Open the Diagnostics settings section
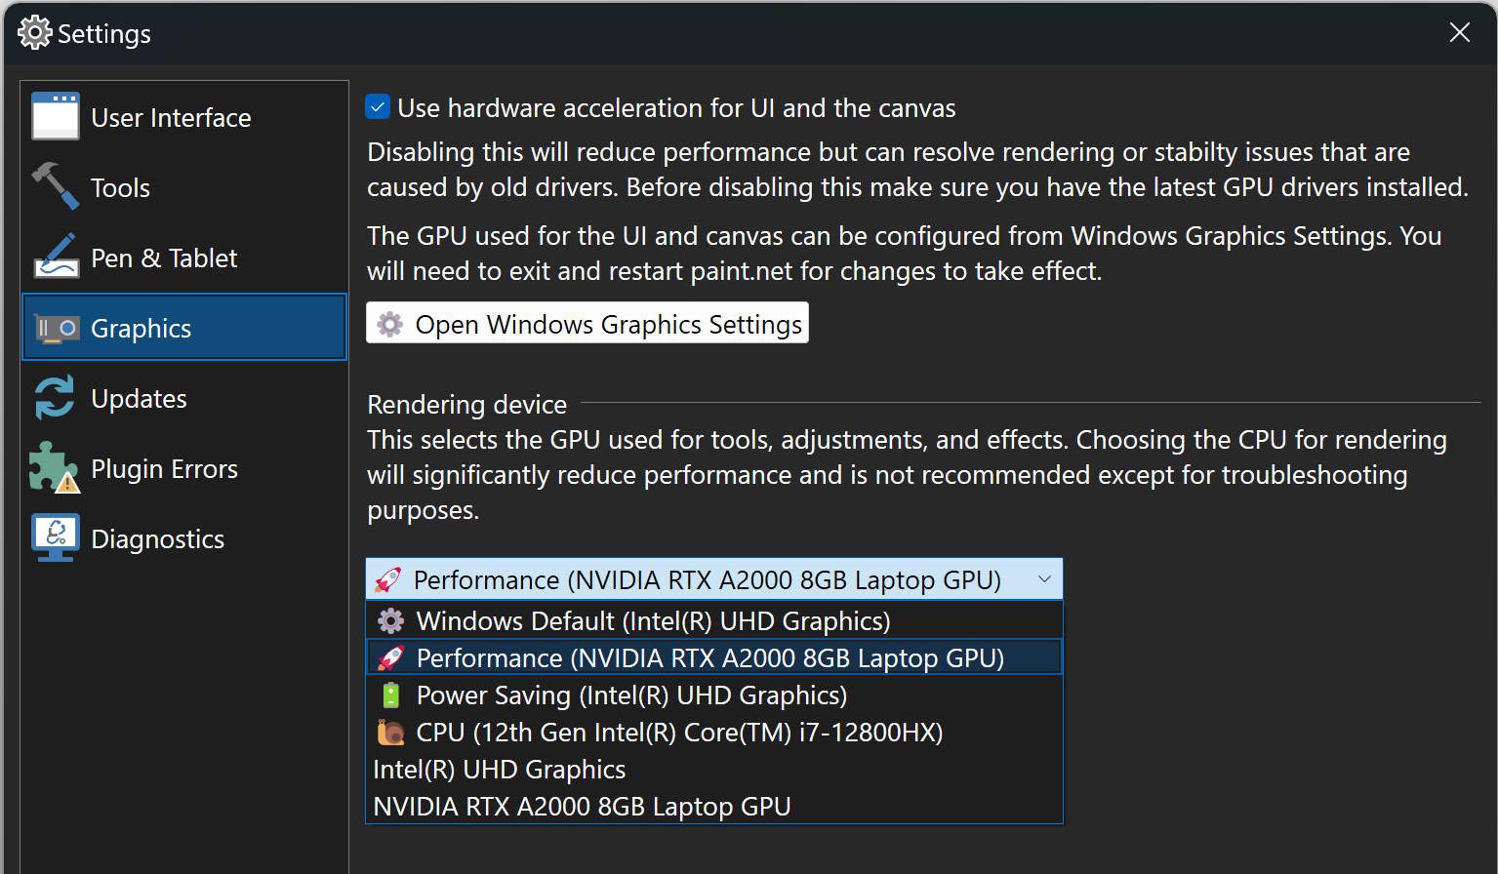1498x874 pixels. tap(157, 537)
